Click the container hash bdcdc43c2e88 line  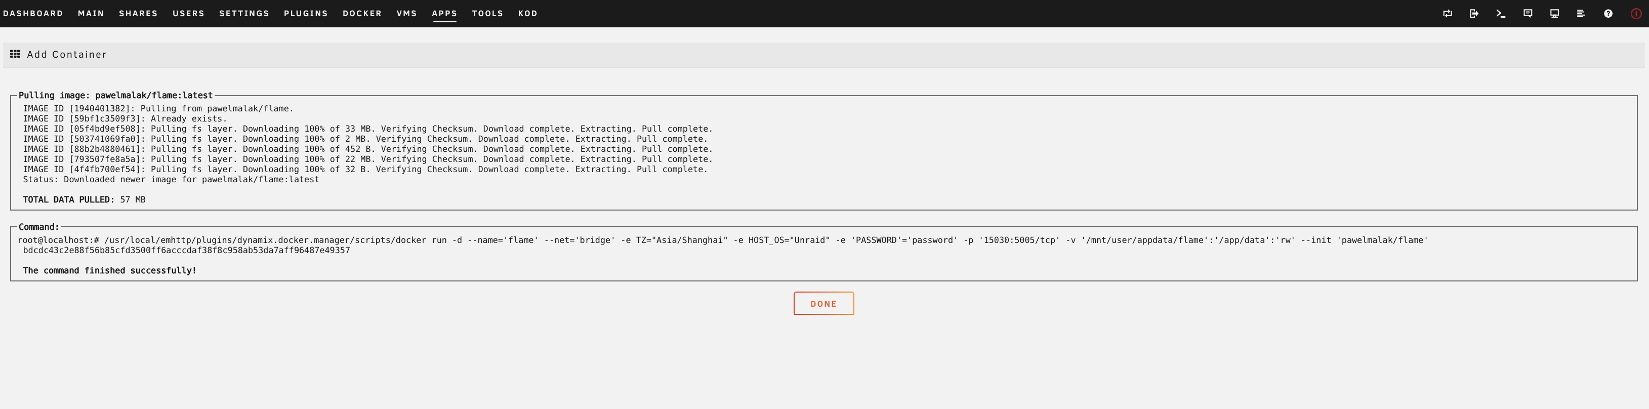point(186,250)
